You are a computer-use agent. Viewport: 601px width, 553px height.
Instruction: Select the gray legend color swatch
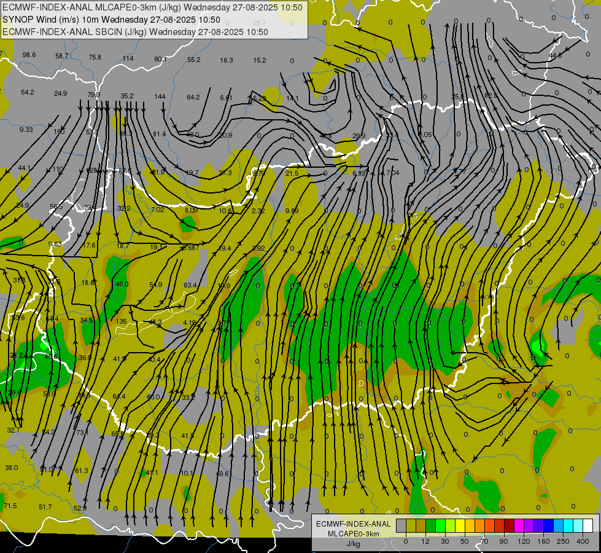(401, 526)
